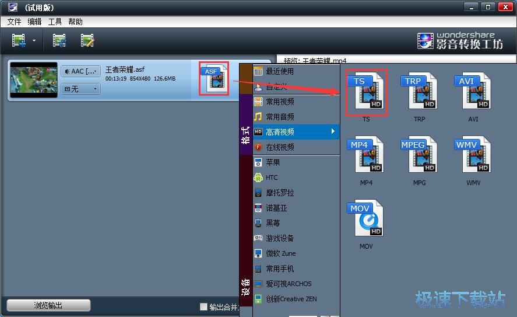517x317 pixels.
Task: Click the ASF output format icon
Action: tap(213, 79)
